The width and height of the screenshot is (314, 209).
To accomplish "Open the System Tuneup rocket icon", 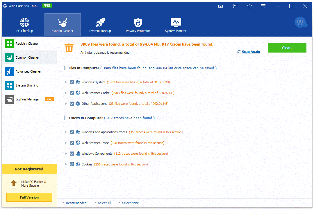I will tap(100, 23).
